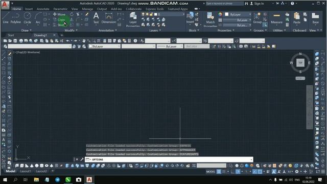Open the Parametric ribbon tab
The height and width of the screenshot is (184, 327).
point(60,9)
